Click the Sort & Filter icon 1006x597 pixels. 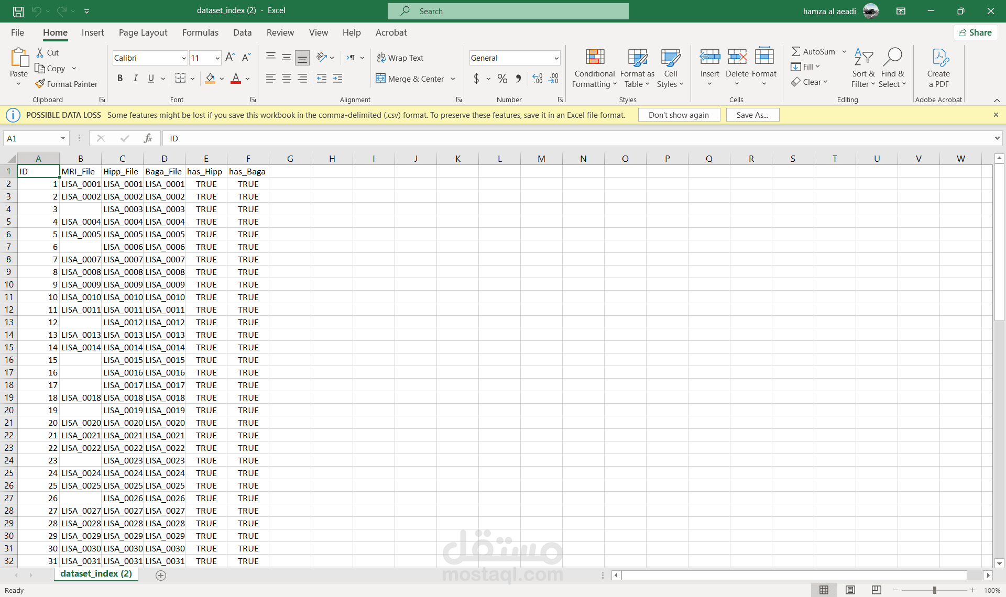(x=863, y=58)
